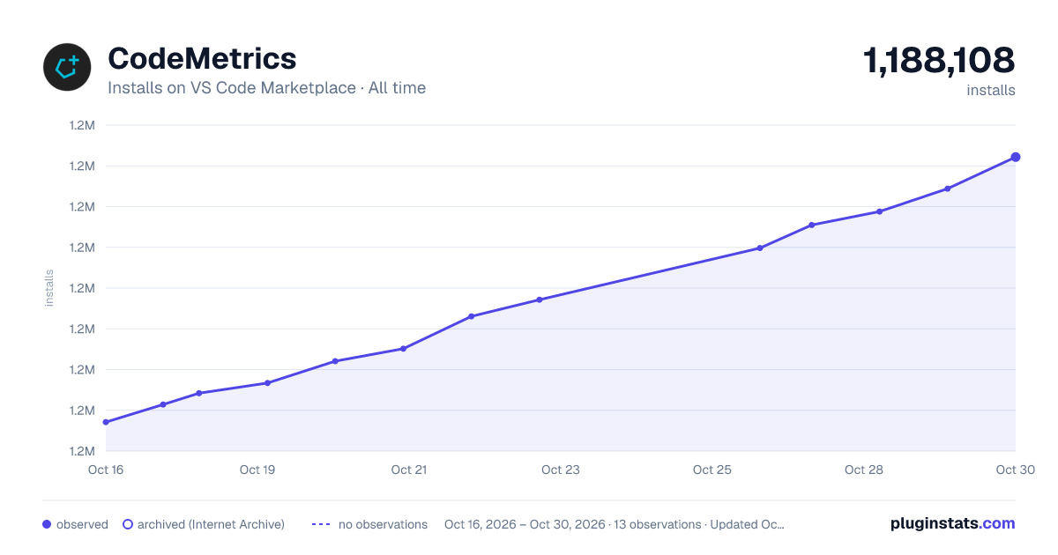Click the observed legend text
The image size is (1058, 555).
pos(82,524)
